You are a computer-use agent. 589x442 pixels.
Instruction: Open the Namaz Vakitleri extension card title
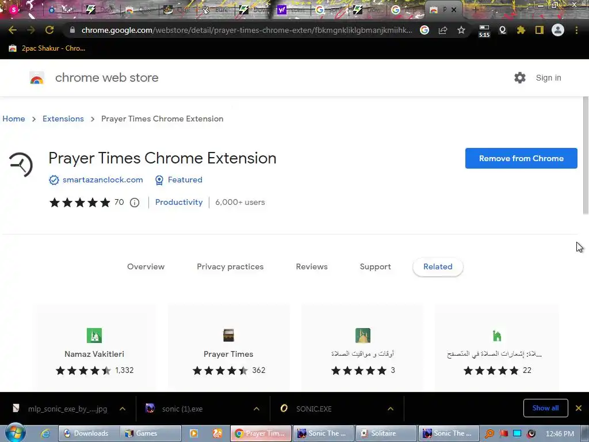tap(94, 354)
